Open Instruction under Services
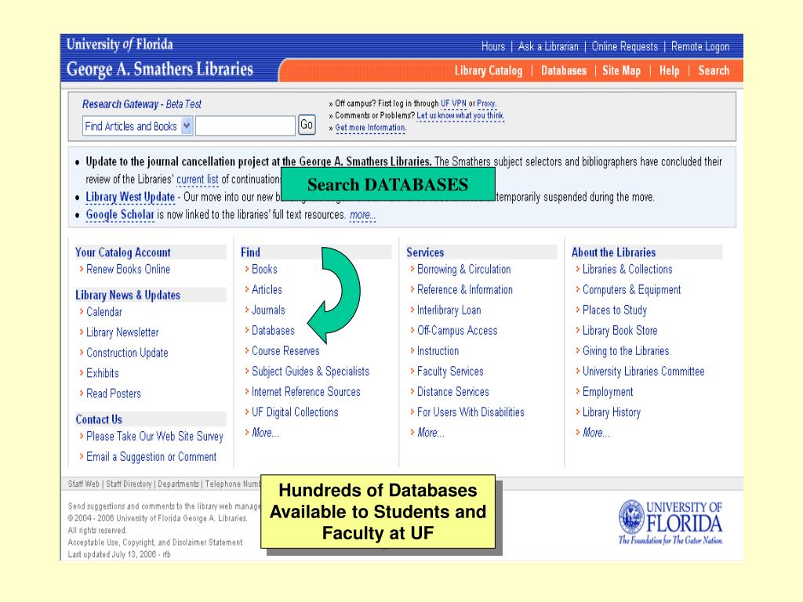803x602 pixels. (438, 351)
